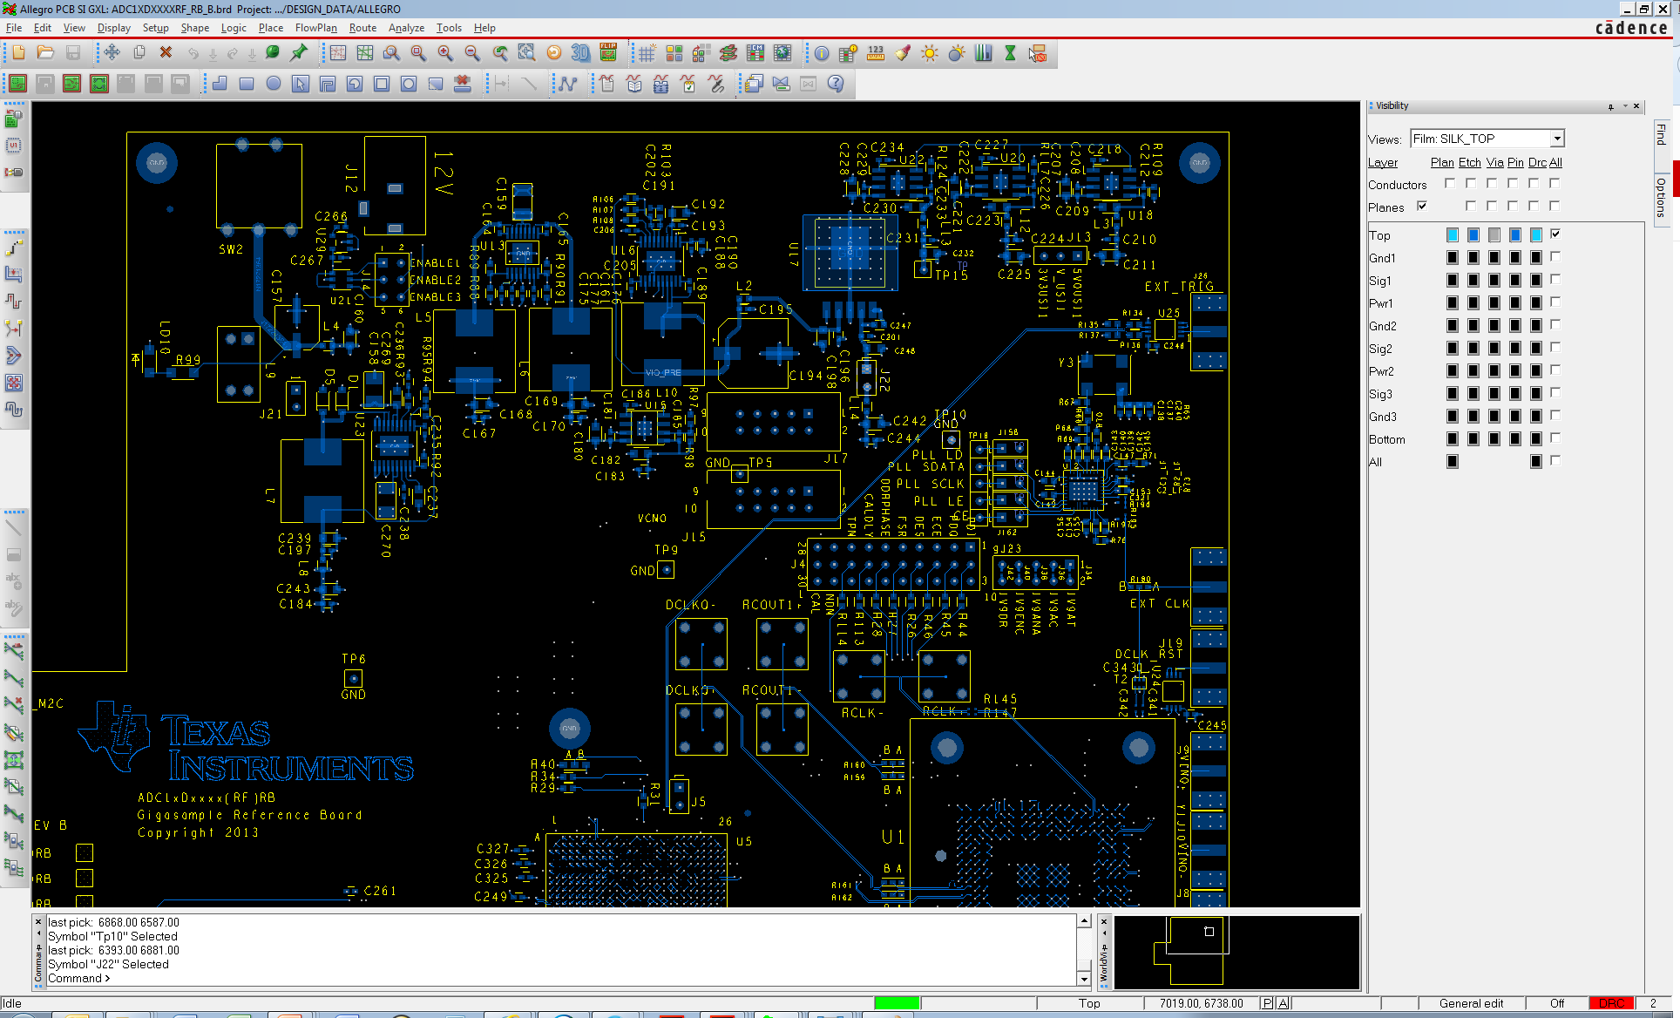Click the Add Circle shape icon
Viewport: 1680px width, 1018px height.
[x=274, y=84]
